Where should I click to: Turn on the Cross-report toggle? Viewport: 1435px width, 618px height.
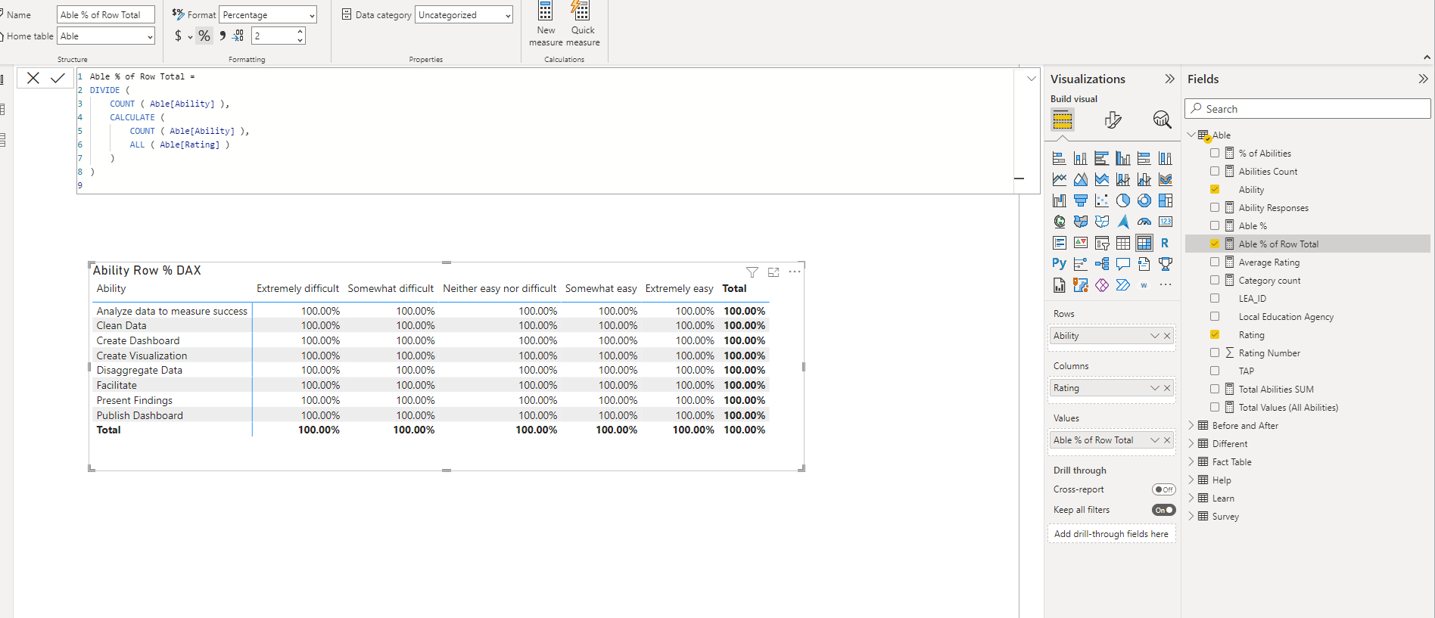(x=1164, y=489)
